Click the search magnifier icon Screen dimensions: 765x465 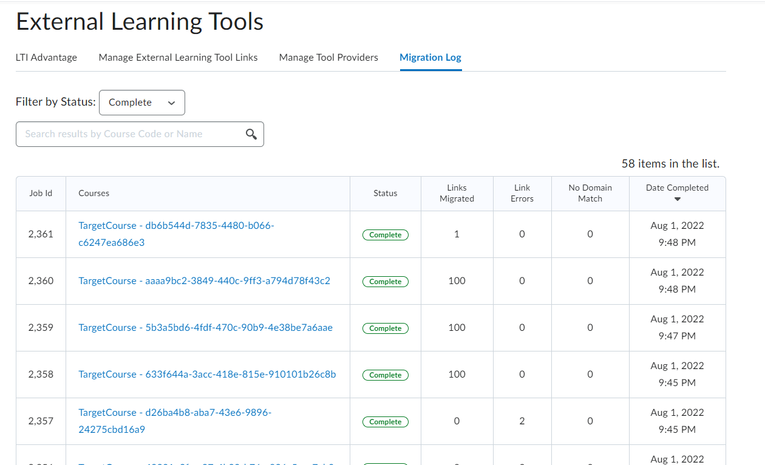tap(251, 134)
